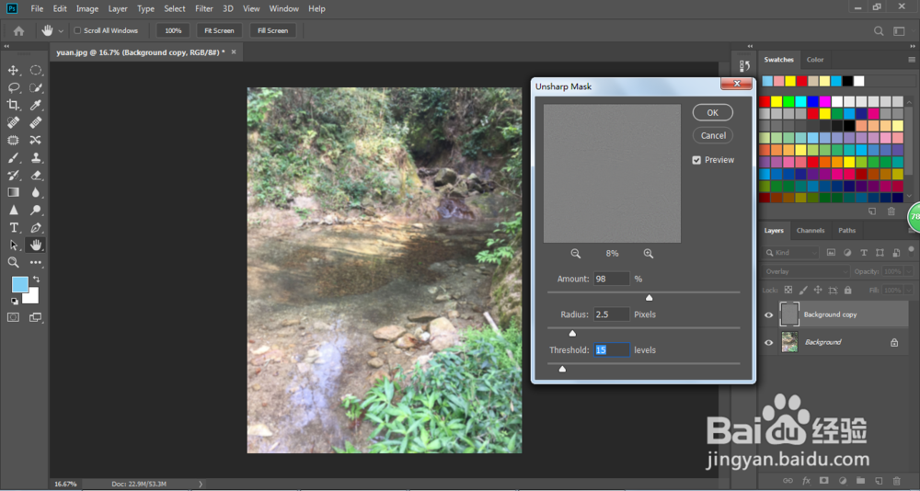This screenshot has height=491, width=920.
Task: Switch to the Channels tab
Action: coord(811,231)
